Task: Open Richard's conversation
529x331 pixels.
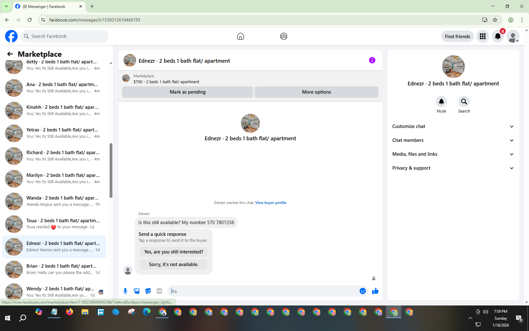Action: point(54,156)
